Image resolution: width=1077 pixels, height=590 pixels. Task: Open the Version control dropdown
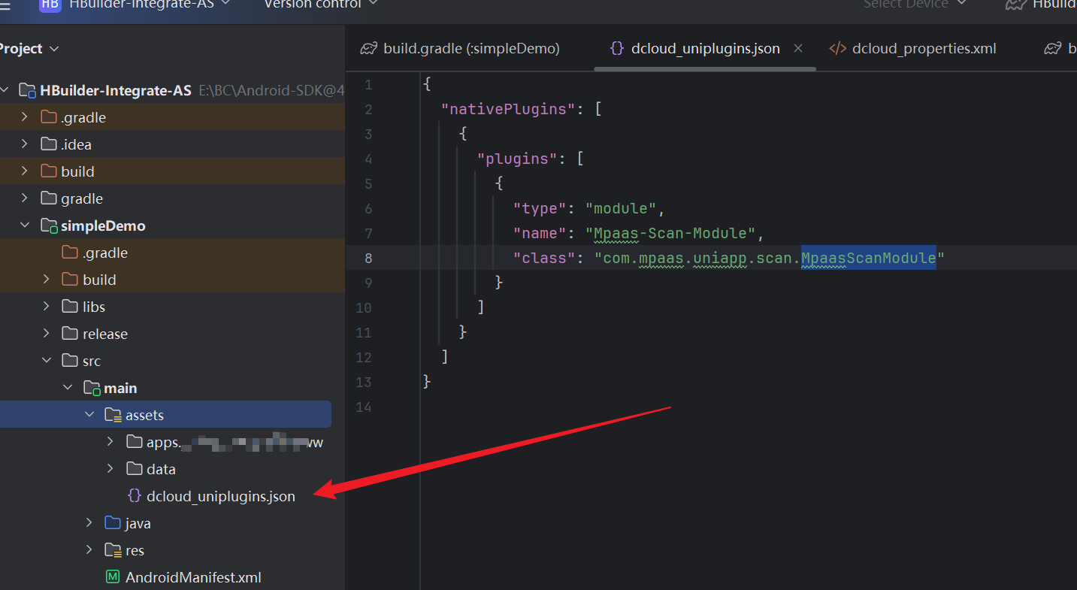click(x=320, y=5)
